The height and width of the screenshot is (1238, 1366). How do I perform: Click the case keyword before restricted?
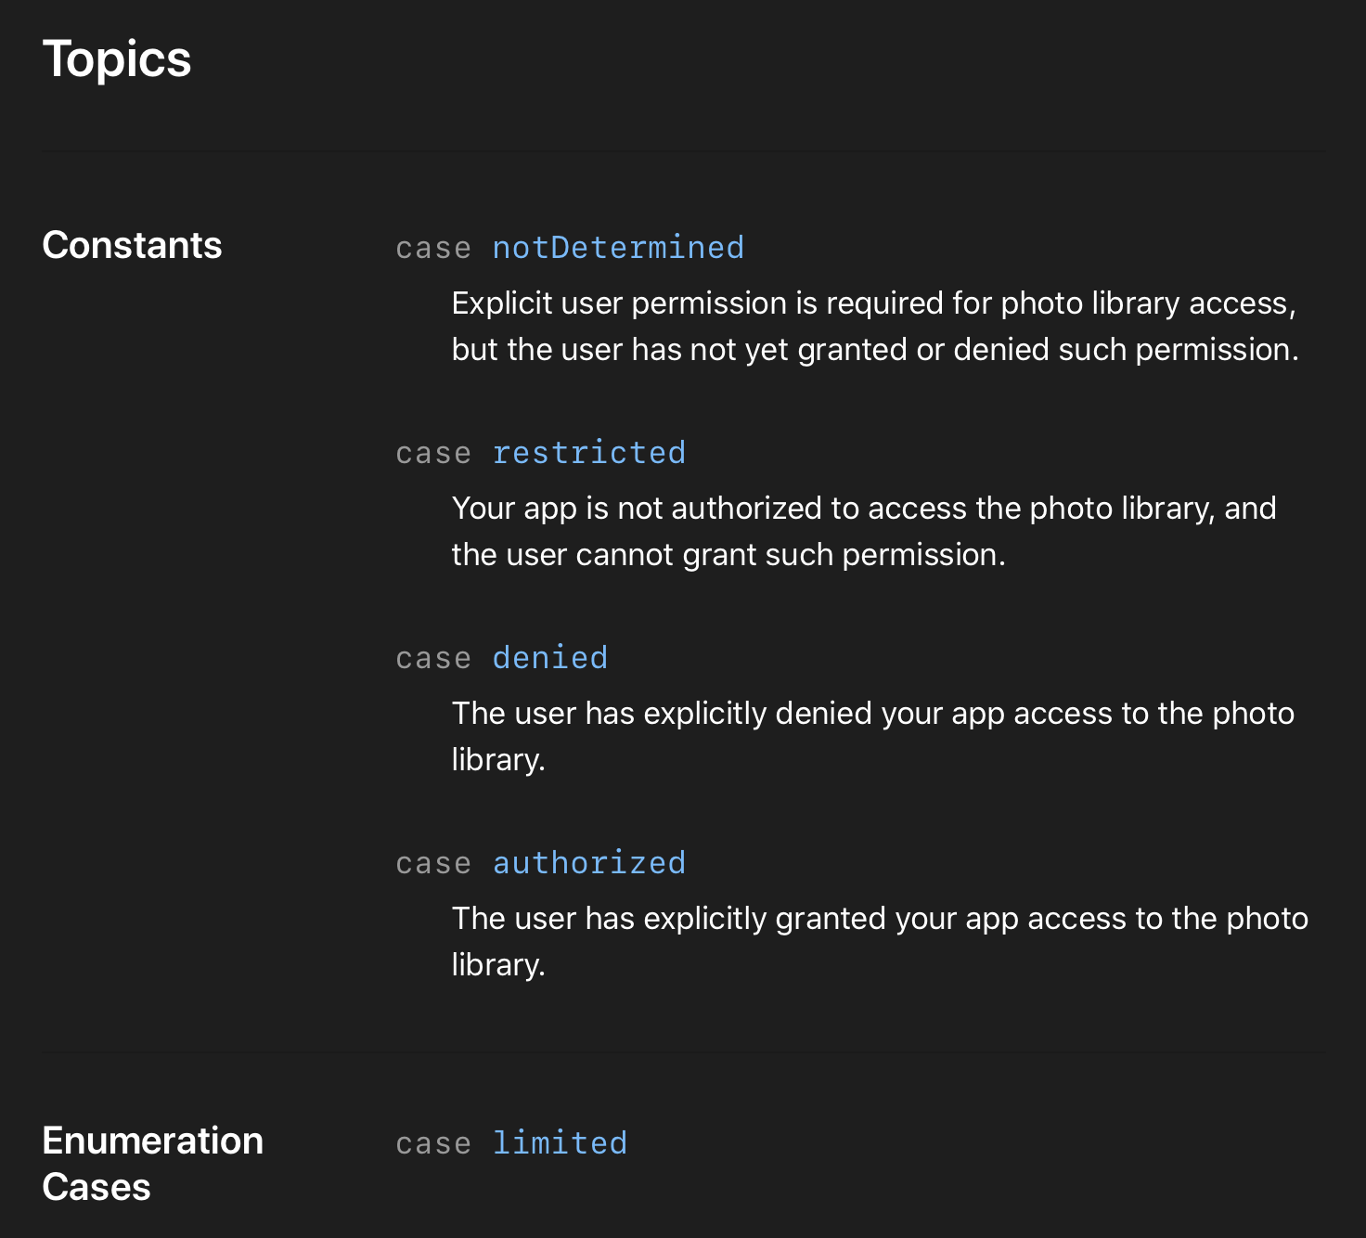(433, 454)
